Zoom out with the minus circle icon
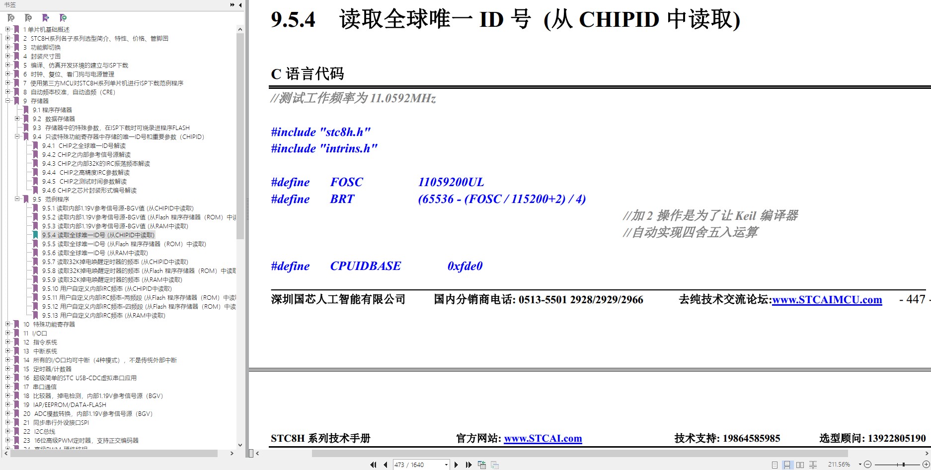This screenshot has height=470, width=931. (x=867, y=465)
